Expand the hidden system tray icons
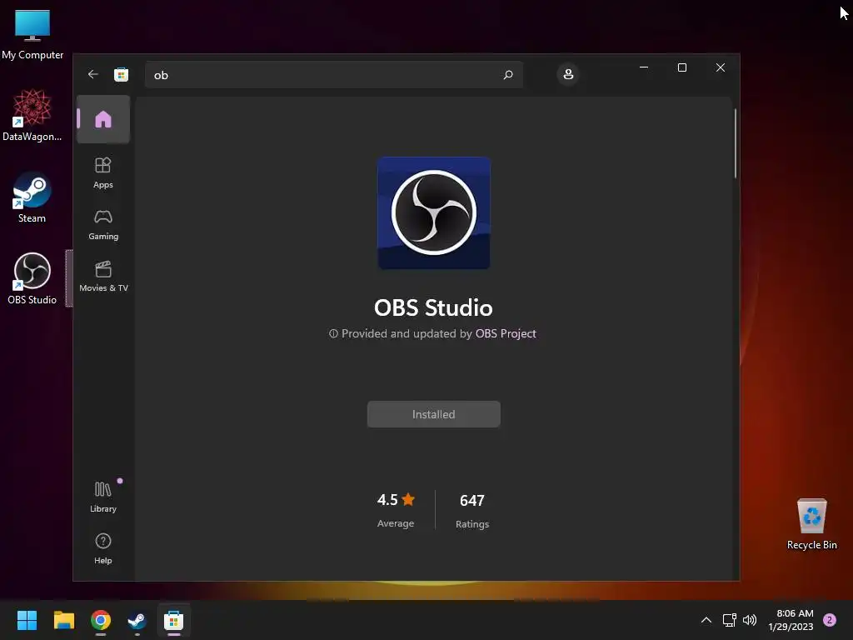This screenshot has height=640, width=853. (706, 620)
